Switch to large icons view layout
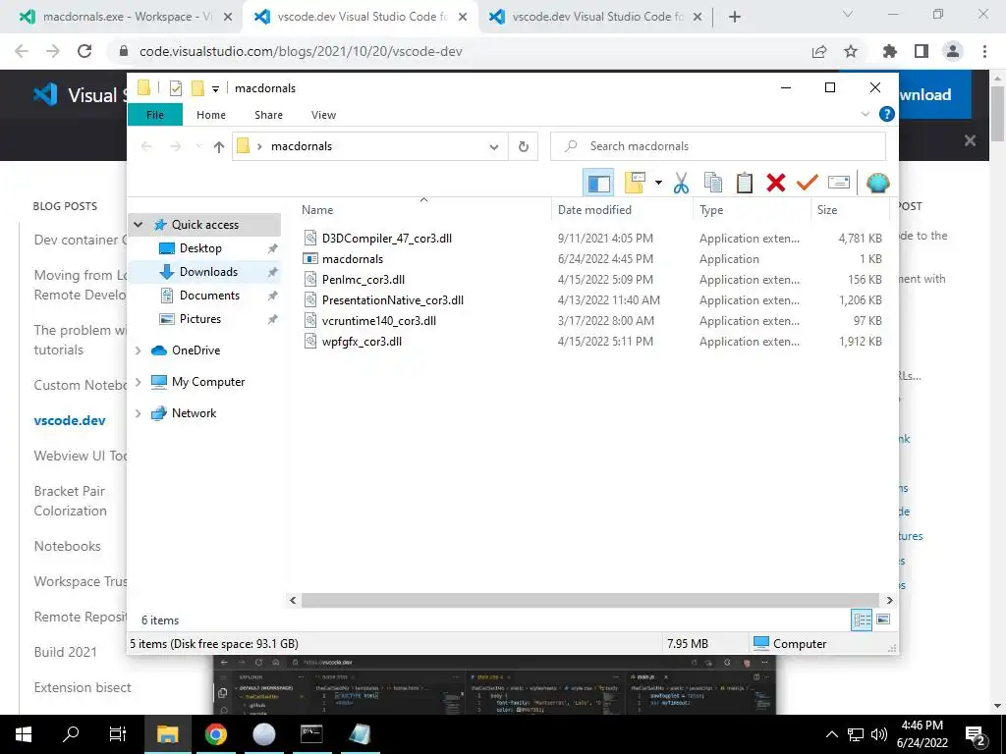This screenshot has width=1006, height=754. pyautogui.click(x=883, y=619)
